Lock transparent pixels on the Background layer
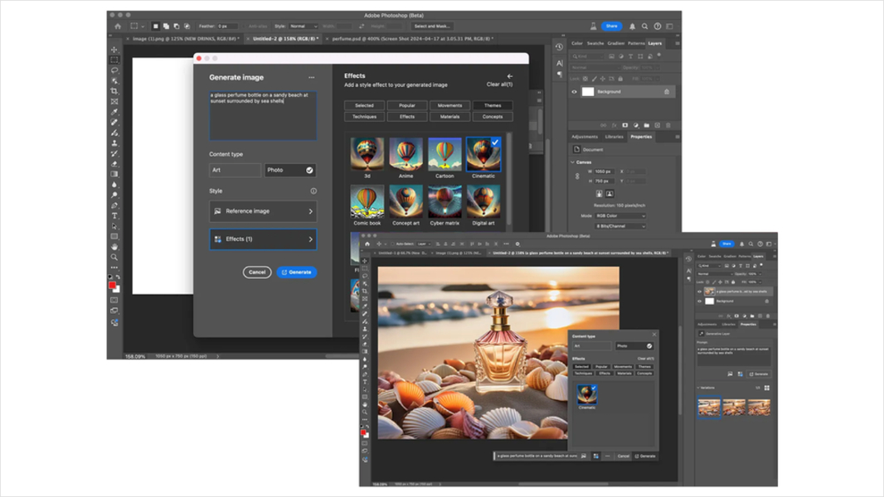The image size is (884, 497). pos(585,79)
